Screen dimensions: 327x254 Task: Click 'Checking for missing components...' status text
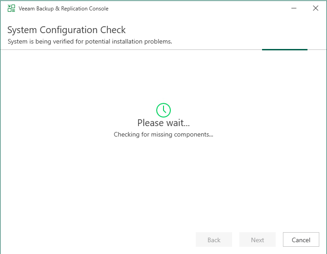click(163, 135)
